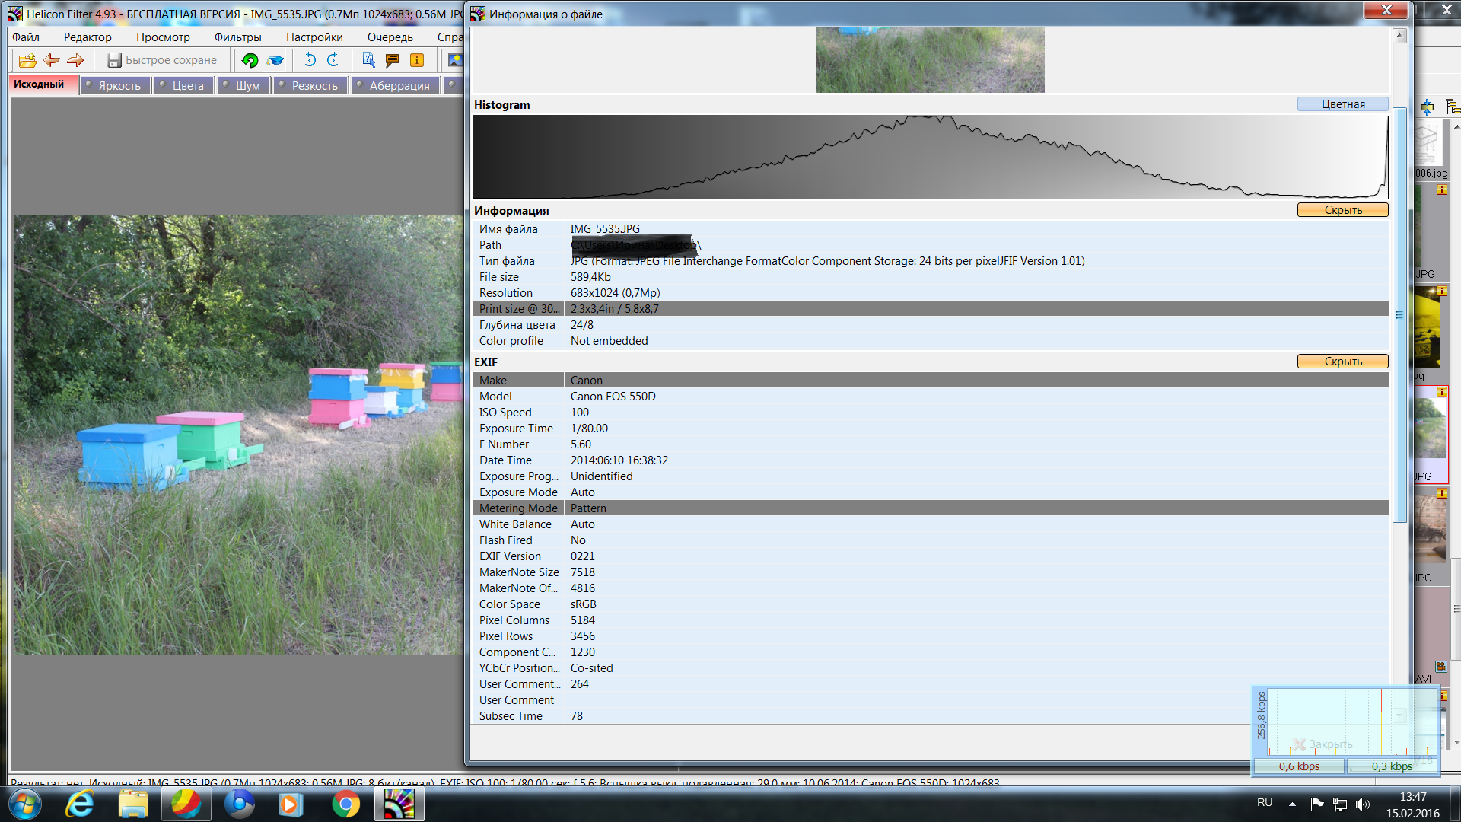
Task: Click the context help cursor icon
Action: (368, 60)
